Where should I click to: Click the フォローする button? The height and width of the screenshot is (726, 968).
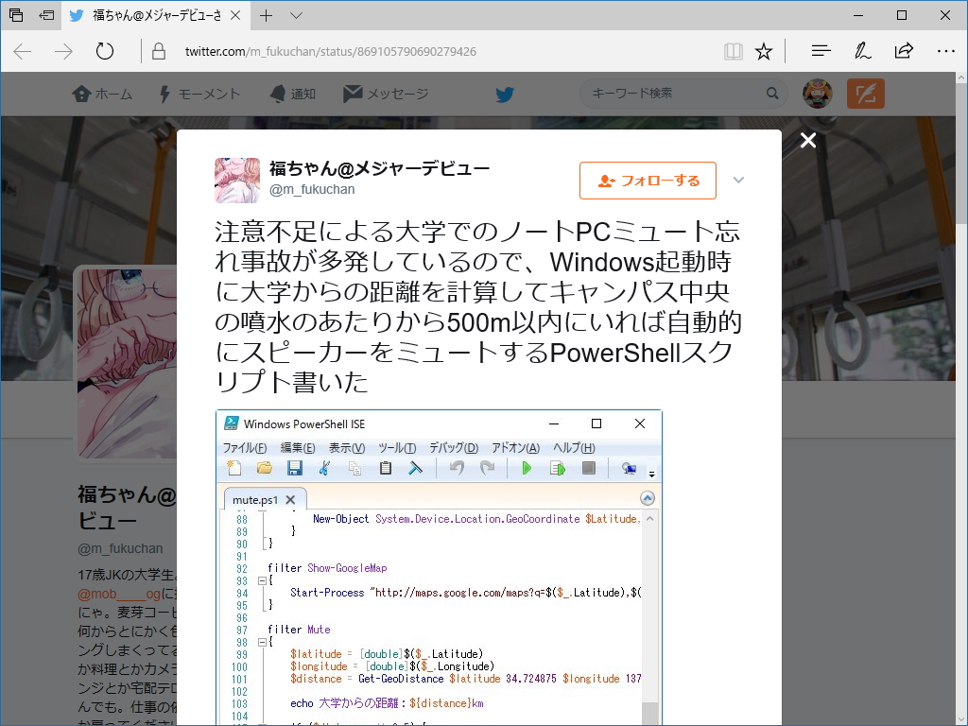[648, 180]
